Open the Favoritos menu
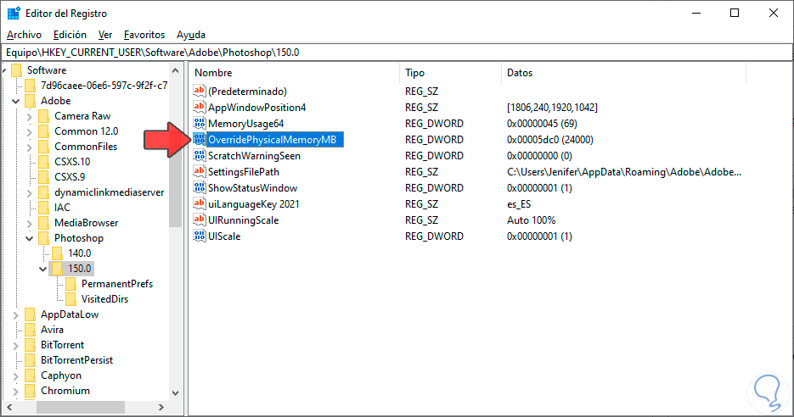794x417 pixels. coord(144,35)
